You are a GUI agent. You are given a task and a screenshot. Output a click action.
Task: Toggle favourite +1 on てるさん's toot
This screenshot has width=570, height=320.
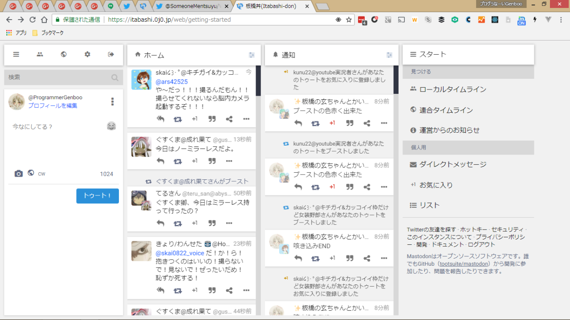point(195,223)
